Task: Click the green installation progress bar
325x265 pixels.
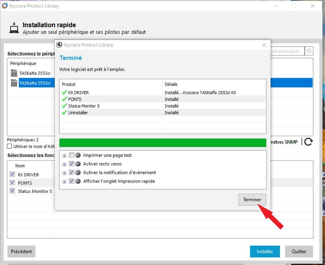Action: (162, 142)
